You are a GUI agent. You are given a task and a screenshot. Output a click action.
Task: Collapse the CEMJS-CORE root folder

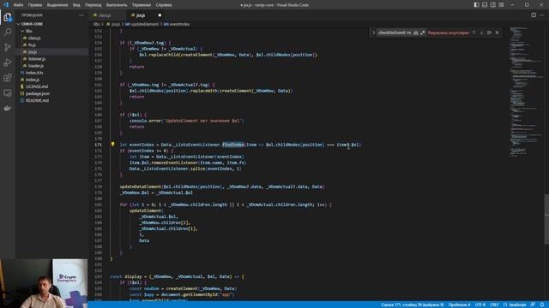(32, 24)
